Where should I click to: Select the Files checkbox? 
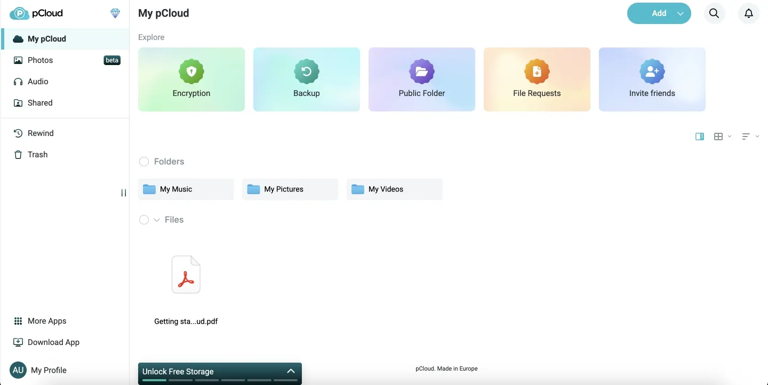(x=144, y=220)
